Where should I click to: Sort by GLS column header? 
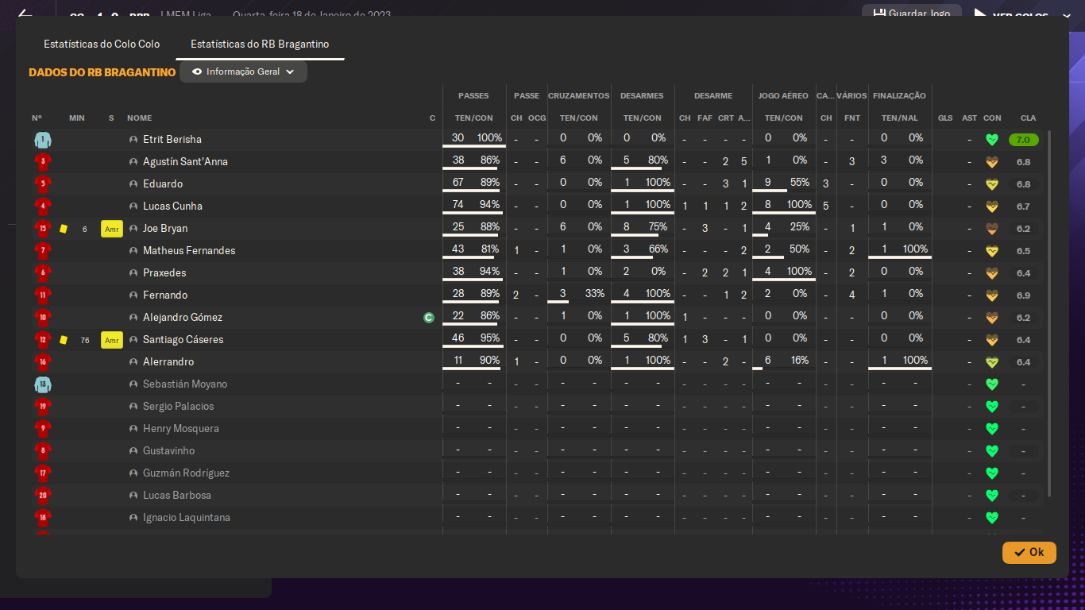[x=945, y=118]
